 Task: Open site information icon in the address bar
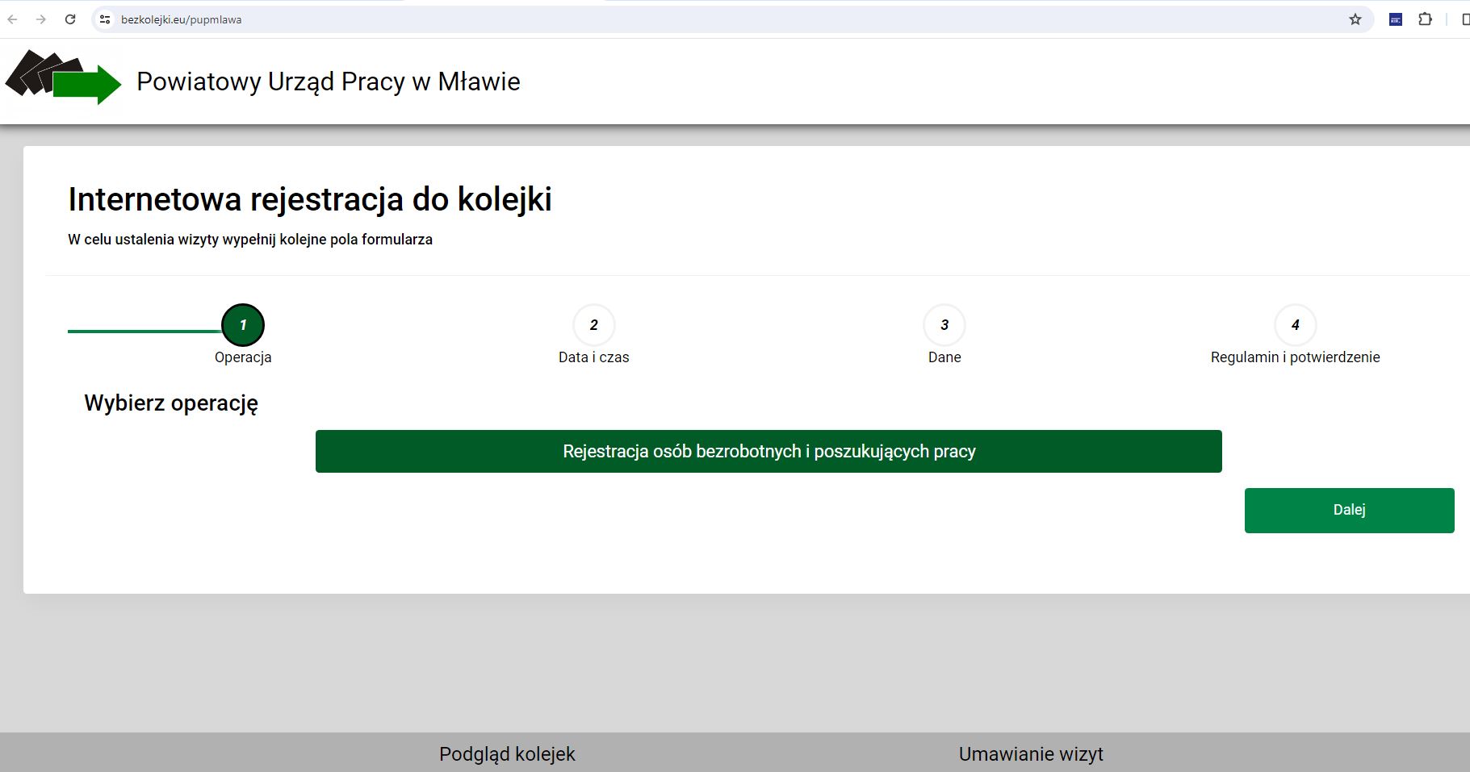[x=105, y=19]
